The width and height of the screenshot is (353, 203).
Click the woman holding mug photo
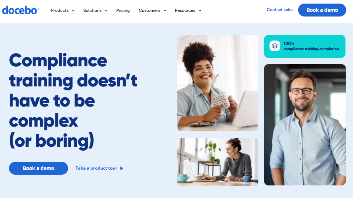coord(218,83)
